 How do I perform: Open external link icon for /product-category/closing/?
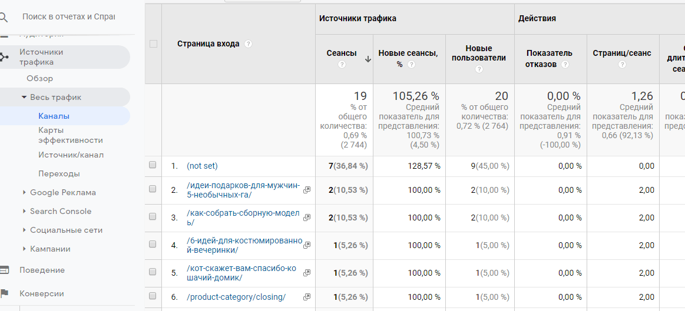click(x=307, y=297)
